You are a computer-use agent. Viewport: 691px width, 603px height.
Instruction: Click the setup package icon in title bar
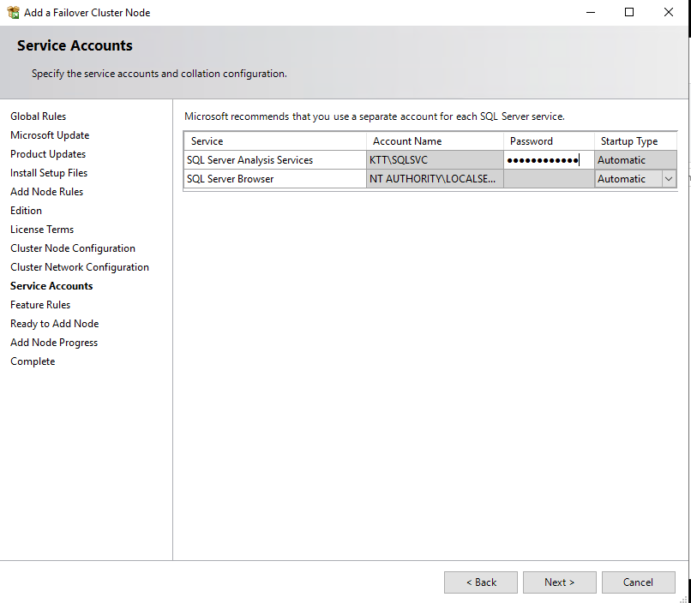(x=13, y=12)
